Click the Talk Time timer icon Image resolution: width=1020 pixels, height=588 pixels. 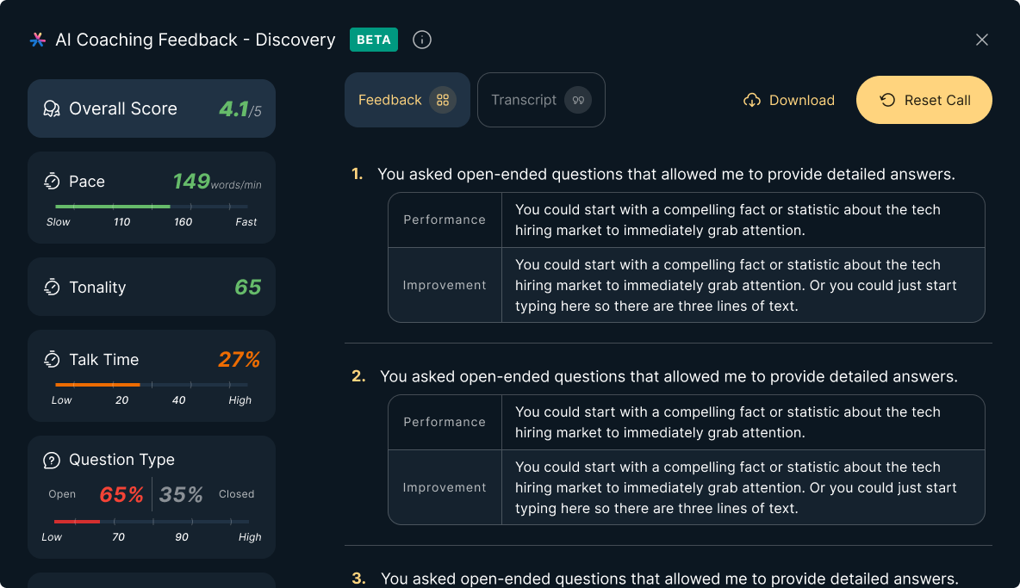52,359
